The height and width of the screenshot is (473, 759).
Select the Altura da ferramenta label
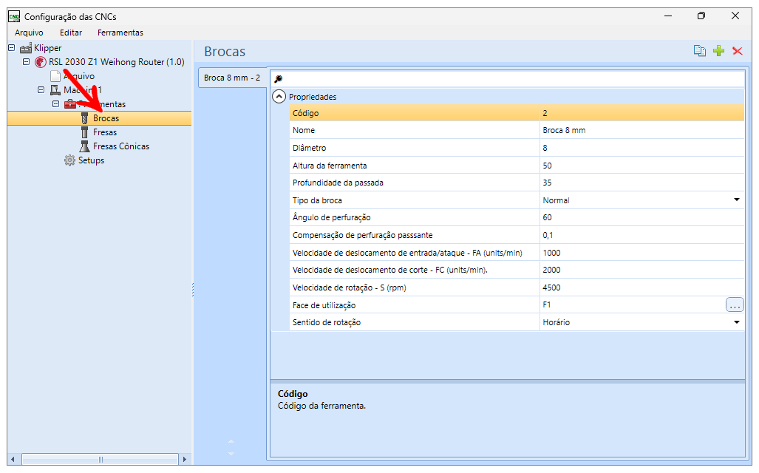[x=330, y=166]
